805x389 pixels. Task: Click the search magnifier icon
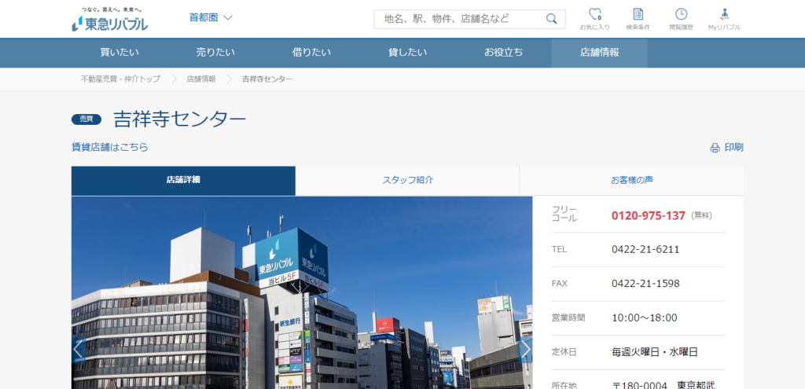552,19
